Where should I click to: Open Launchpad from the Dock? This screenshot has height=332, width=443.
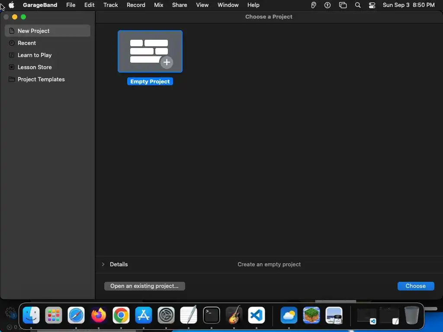[x=53, y=315]
